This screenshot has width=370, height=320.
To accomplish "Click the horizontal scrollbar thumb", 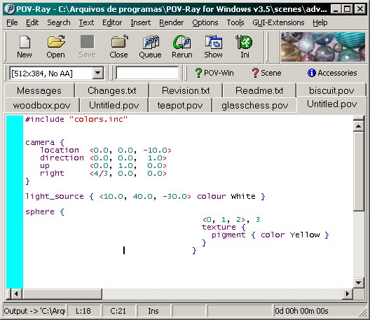I will [62, 294].
